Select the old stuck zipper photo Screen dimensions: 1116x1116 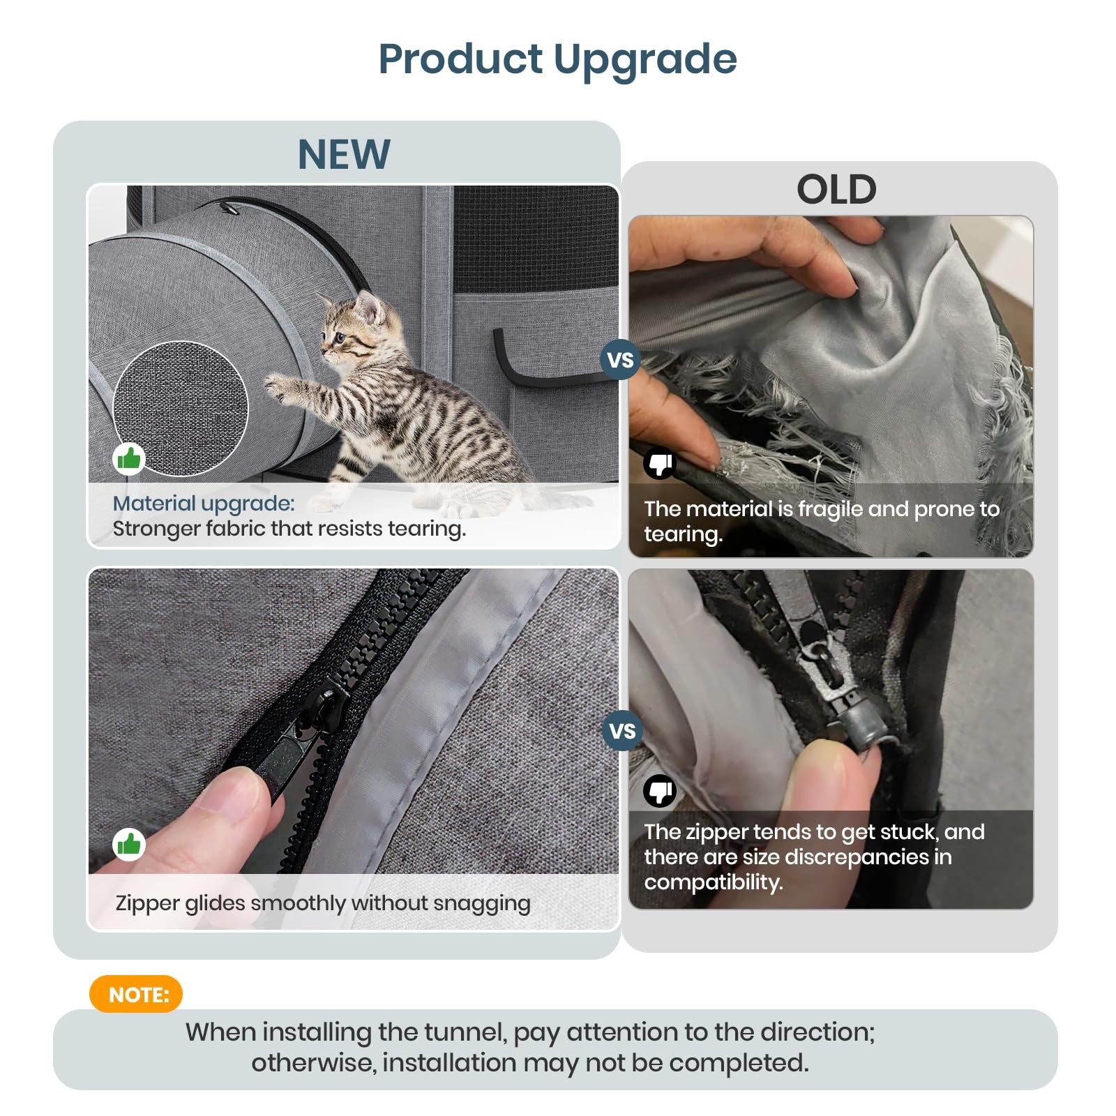click(831, 739)
